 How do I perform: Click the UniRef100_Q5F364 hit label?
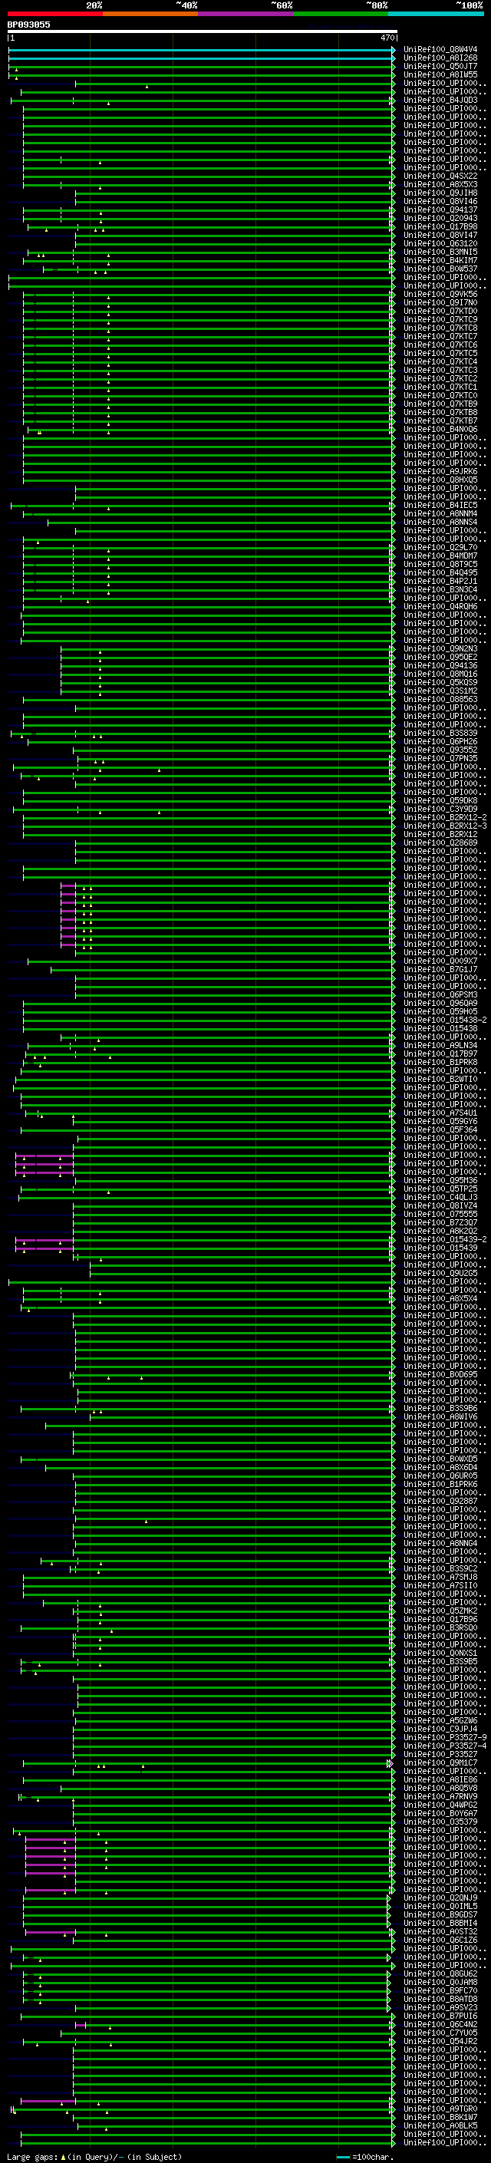click(x=440, y=1130)
